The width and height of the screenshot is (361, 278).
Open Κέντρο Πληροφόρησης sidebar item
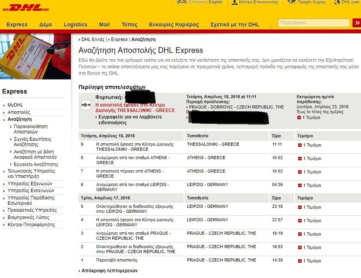31,225
